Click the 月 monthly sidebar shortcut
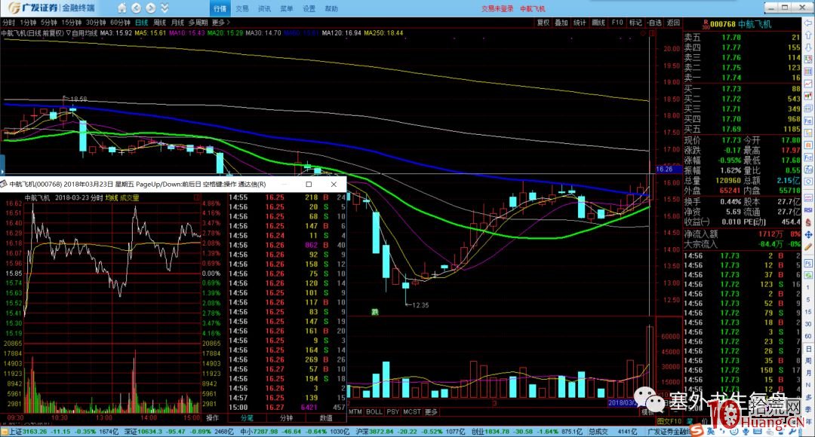 click(808, 373)
